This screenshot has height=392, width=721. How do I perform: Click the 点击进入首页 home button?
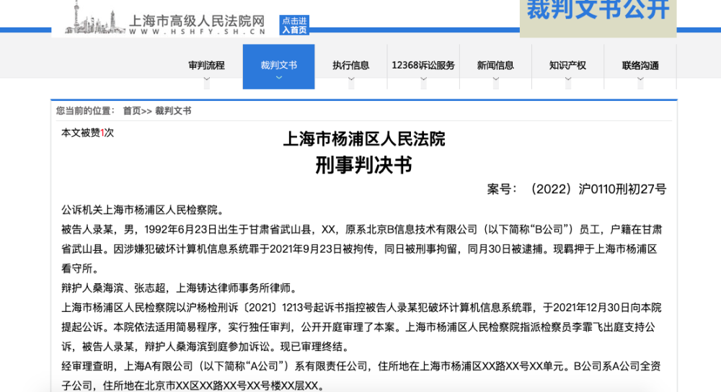click(x=294, y=25)
